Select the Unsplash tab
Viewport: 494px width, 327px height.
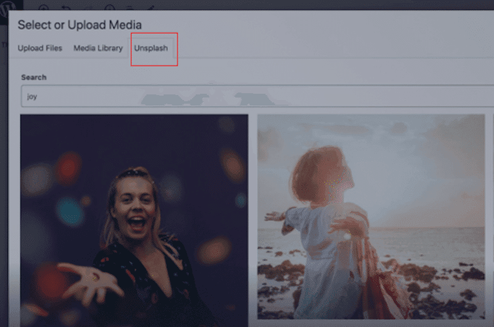tap(151, 48)
